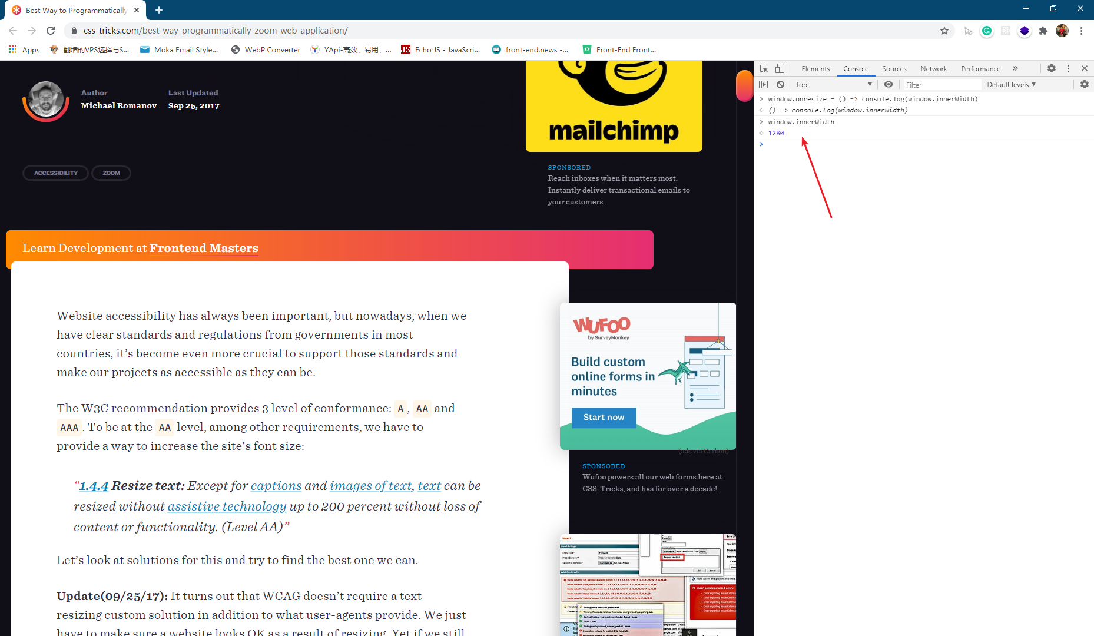Open the Chrome profile avatar

pyautogui.click(x=1062, y=31)
